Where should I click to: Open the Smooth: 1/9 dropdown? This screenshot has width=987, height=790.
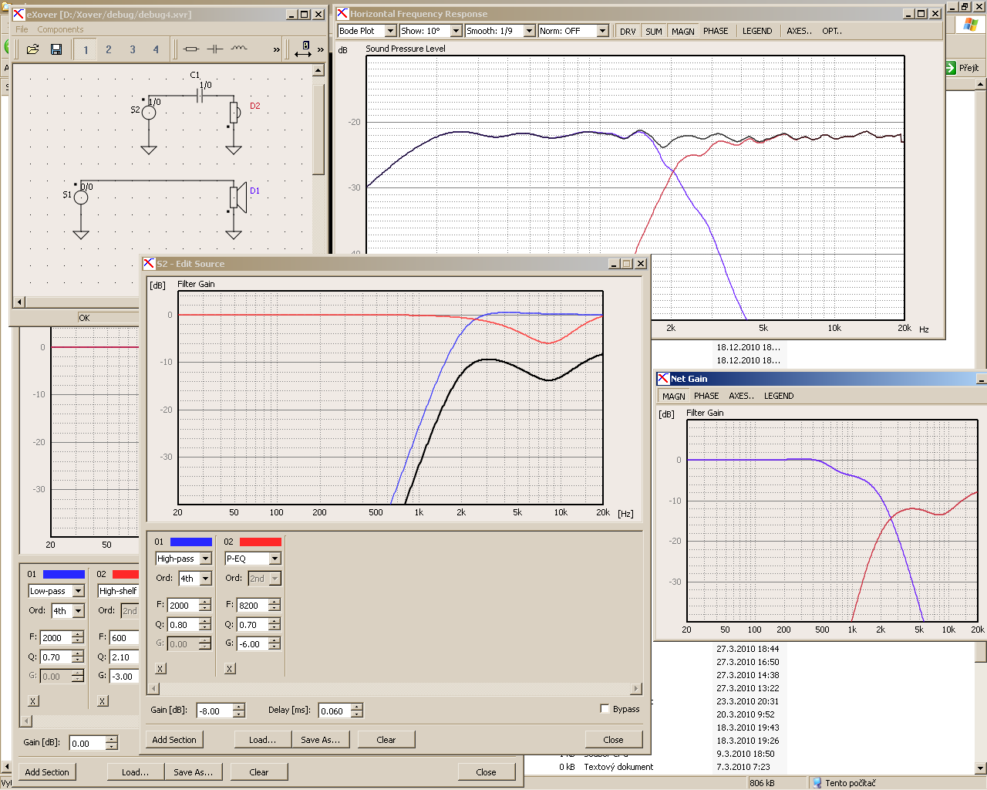tap(500, 31)
